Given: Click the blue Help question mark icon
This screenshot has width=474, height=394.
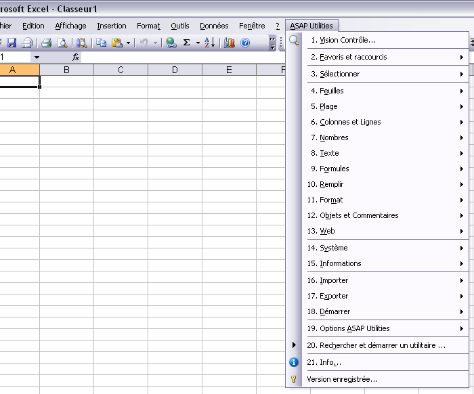Looking at the screenshot, I should pyautogui.click(x=245, y=43).
